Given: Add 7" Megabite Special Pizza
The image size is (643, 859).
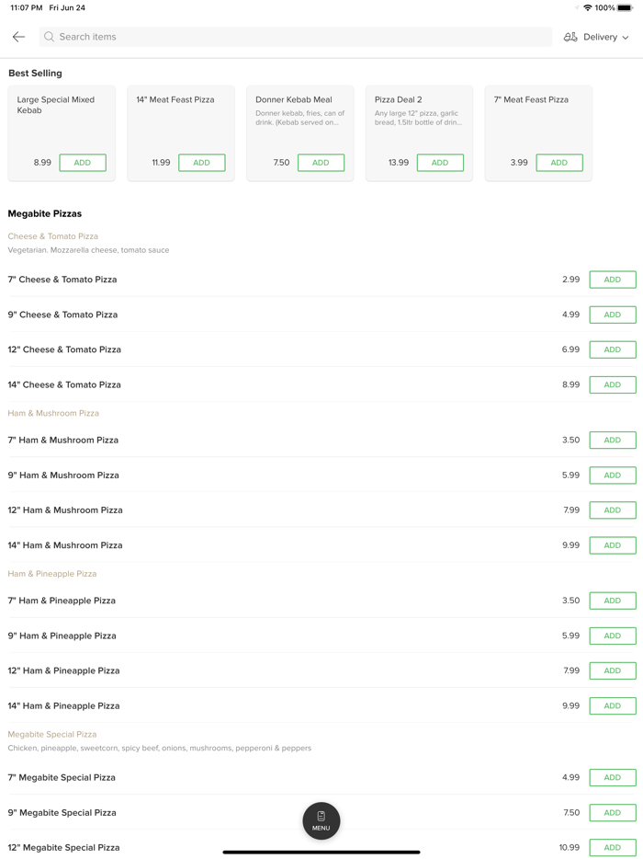Looking at the screenshot, I should click(613, 777).
